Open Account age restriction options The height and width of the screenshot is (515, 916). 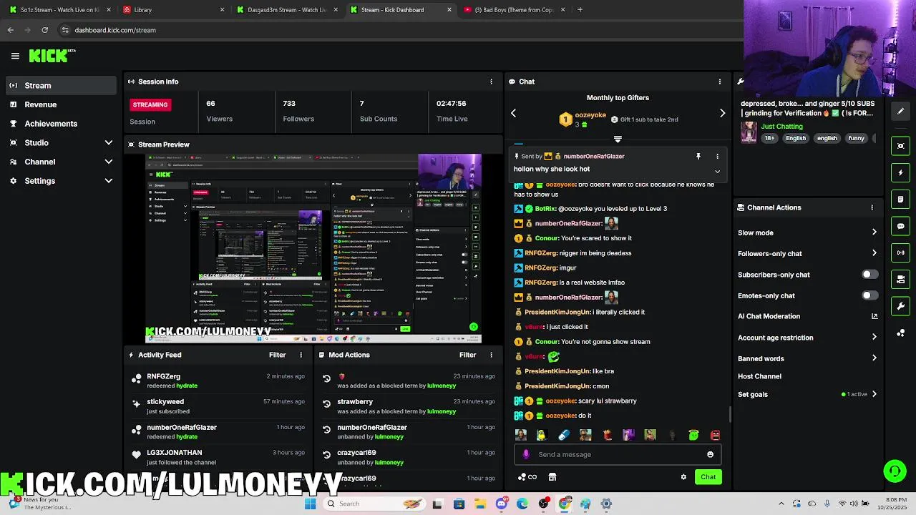pyautogui.click(x=874, y=338)
